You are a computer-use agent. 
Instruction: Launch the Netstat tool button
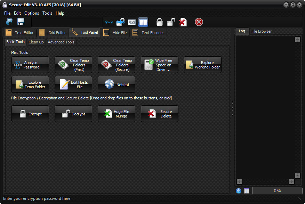pyautogui.click(x=117, y=84)
